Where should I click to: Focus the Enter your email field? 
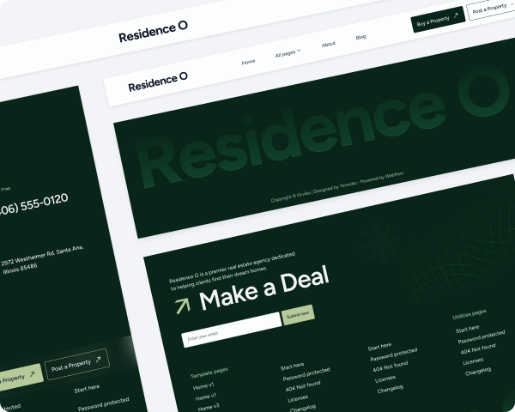[232, 330]
